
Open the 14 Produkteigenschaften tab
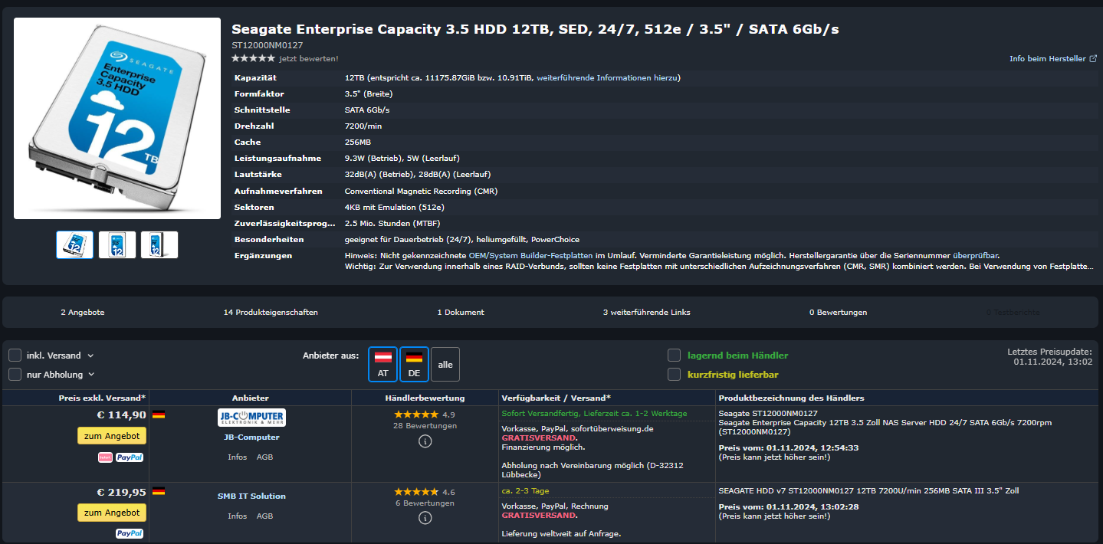(271, 313)
